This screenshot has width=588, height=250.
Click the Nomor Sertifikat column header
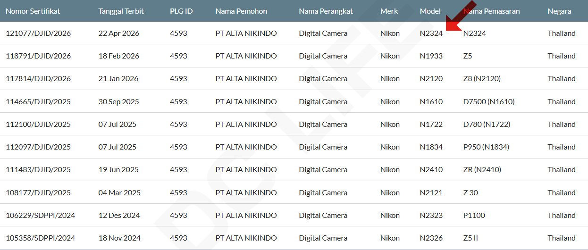33,11
